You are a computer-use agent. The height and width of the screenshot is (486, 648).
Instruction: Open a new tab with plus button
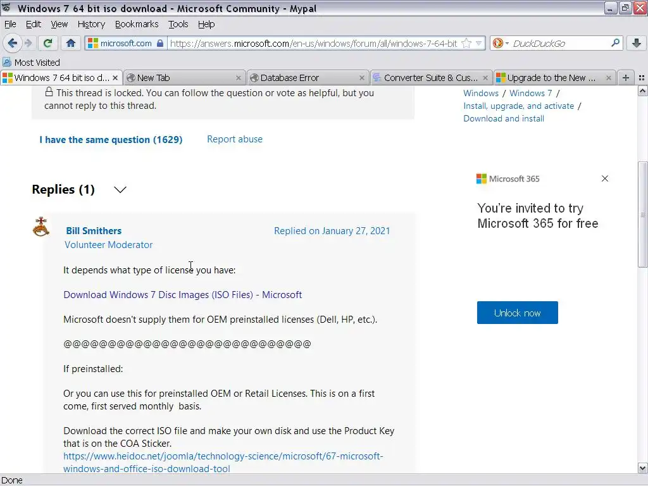click(626, 78)
